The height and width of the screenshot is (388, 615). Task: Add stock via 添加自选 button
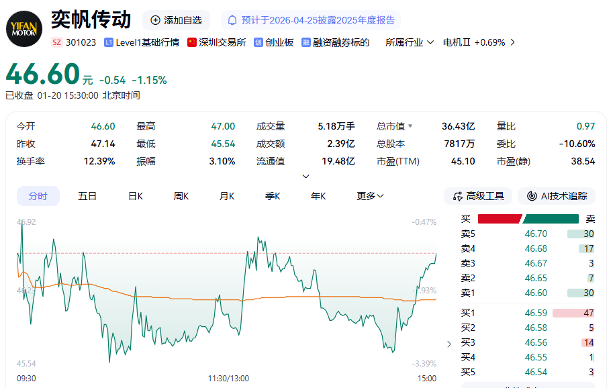click(x=176, y=20)
